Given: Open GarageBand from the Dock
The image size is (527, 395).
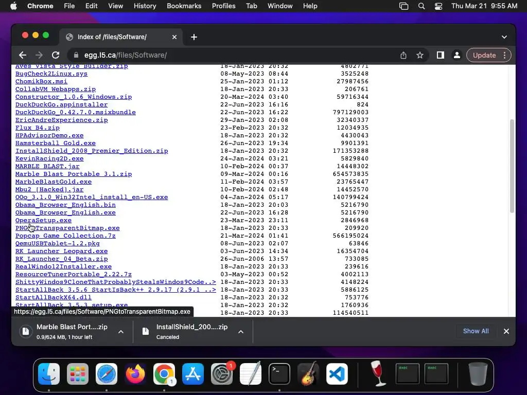Looking at the screenshot, I should (308, 374).
